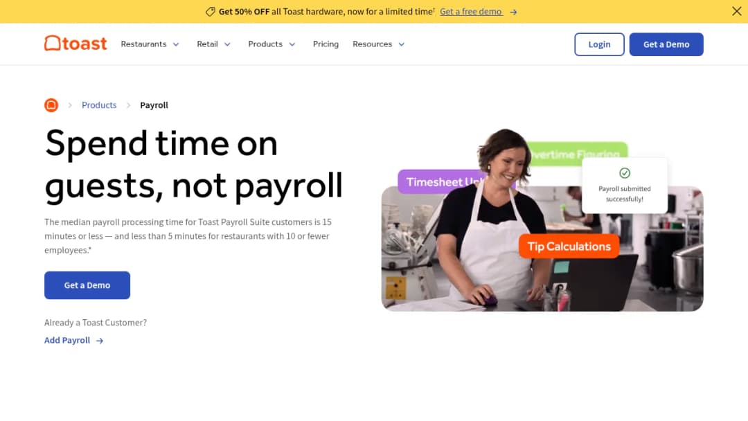This screenshot has height=421, width=748.
Task: Click the Login button
Action: point(599,44)
